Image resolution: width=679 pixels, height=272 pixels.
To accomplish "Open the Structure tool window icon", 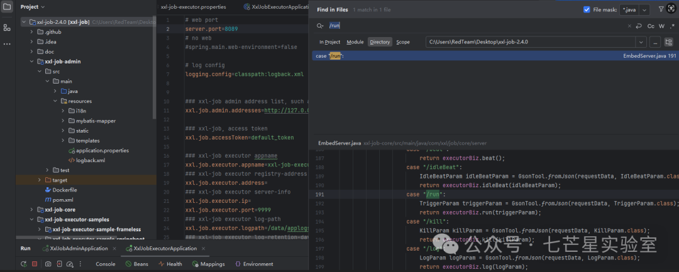I will click(6, 28).
